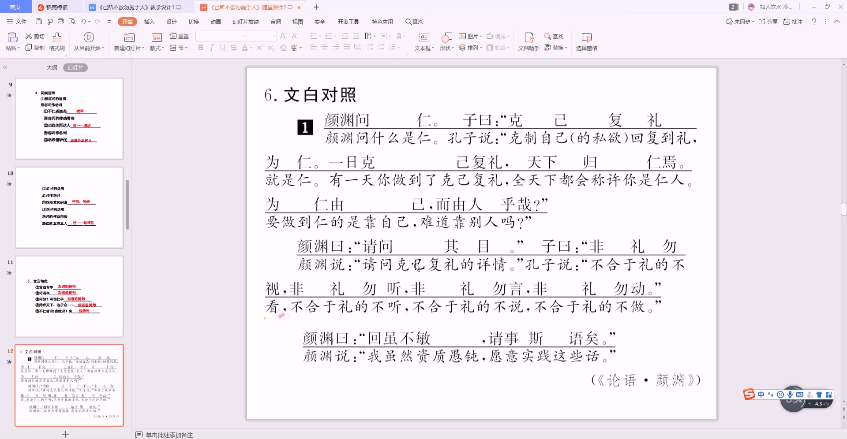Open the Insert (插入) ribbon tab
Screen dimensions: 847x439
coord(150,22)
